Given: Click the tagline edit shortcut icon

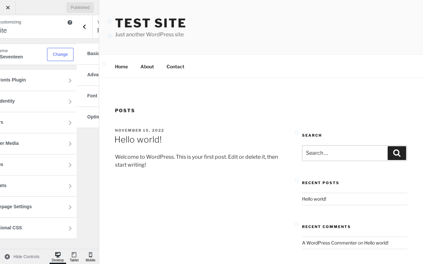Looking at the screenshot, I should pos(110,36).
